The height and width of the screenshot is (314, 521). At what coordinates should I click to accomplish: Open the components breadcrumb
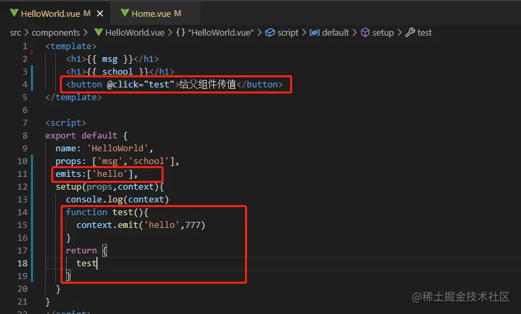click(55, 32)
